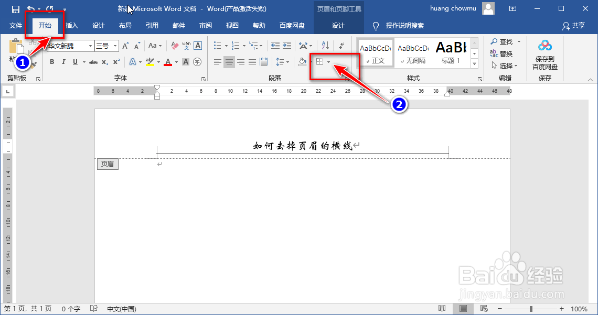The height and width of the screenshot is (315, 598).
Task: Open Asian layout options
Action: [305, 46]
